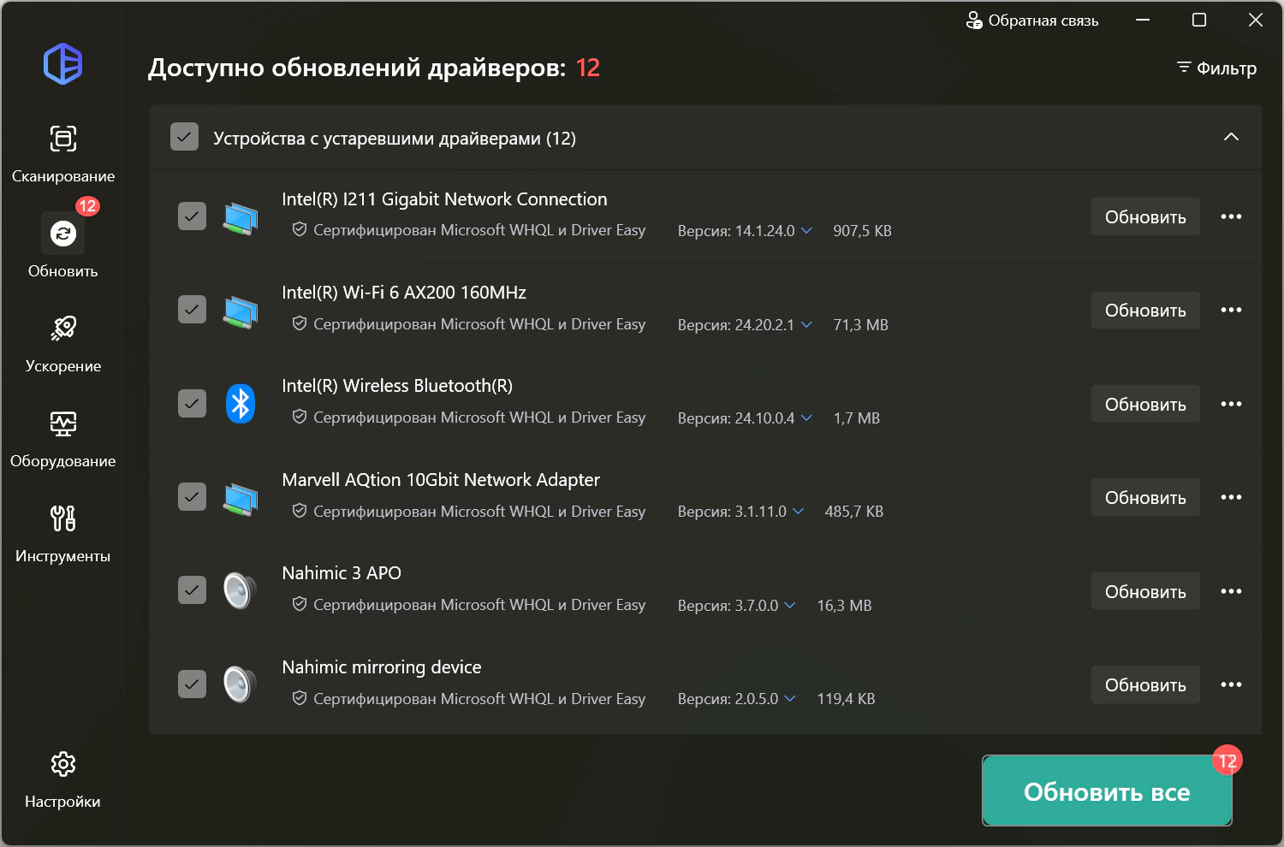Collapse the outdated drivers group chevron
Viewport: 1284px width, 847px height.
pyautogui.click(x=1231, y=137)
